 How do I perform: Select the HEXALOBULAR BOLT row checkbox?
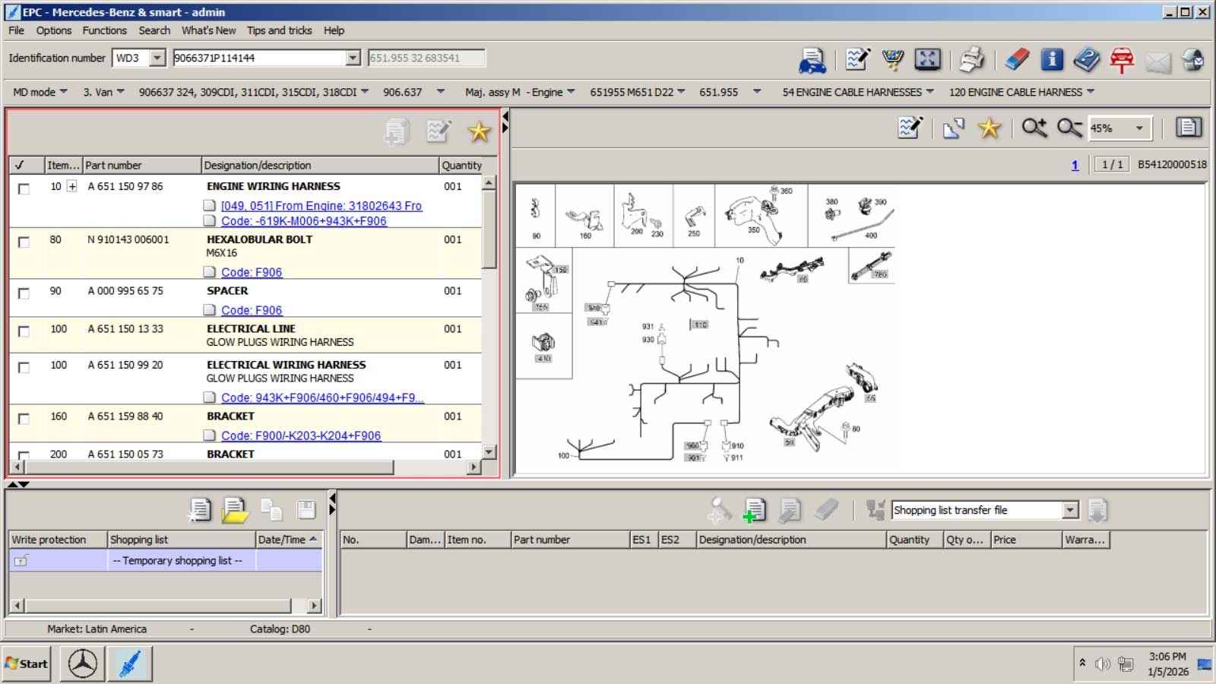click(x=24, y=242)
